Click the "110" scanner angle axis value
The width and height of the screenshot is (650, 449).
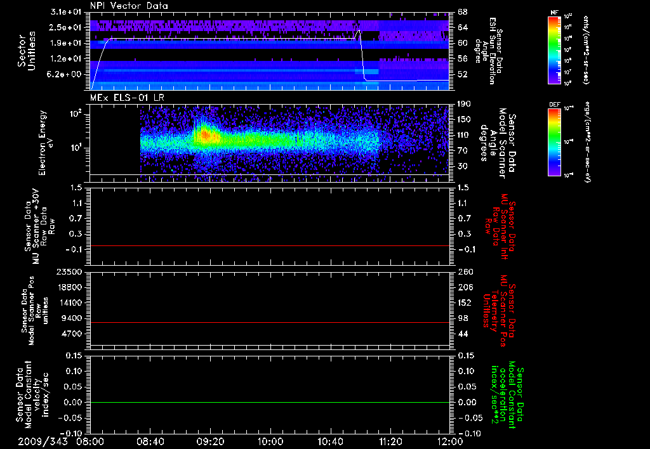click(x=464, y=135)
